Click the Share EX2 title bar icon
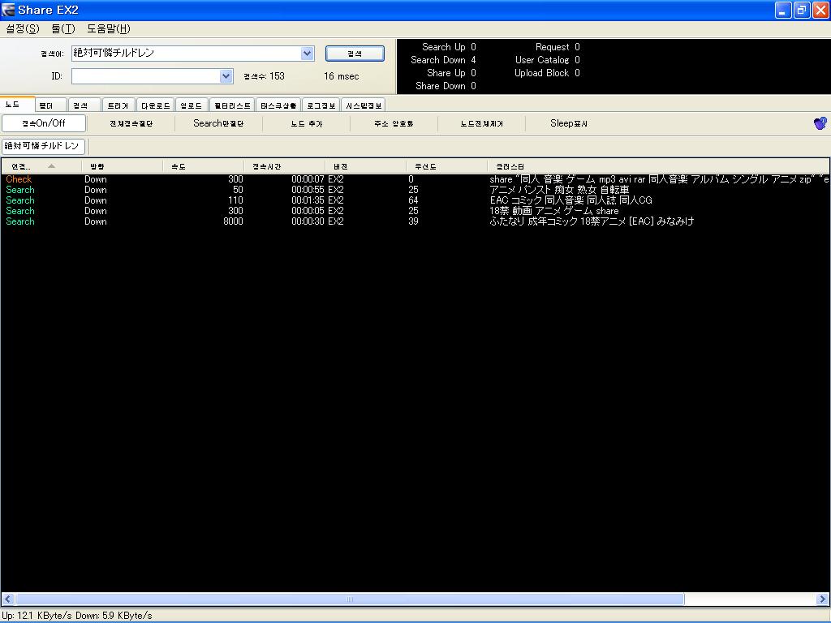The height and width of the screenshot is (623, 831). (x=8, y=10)
